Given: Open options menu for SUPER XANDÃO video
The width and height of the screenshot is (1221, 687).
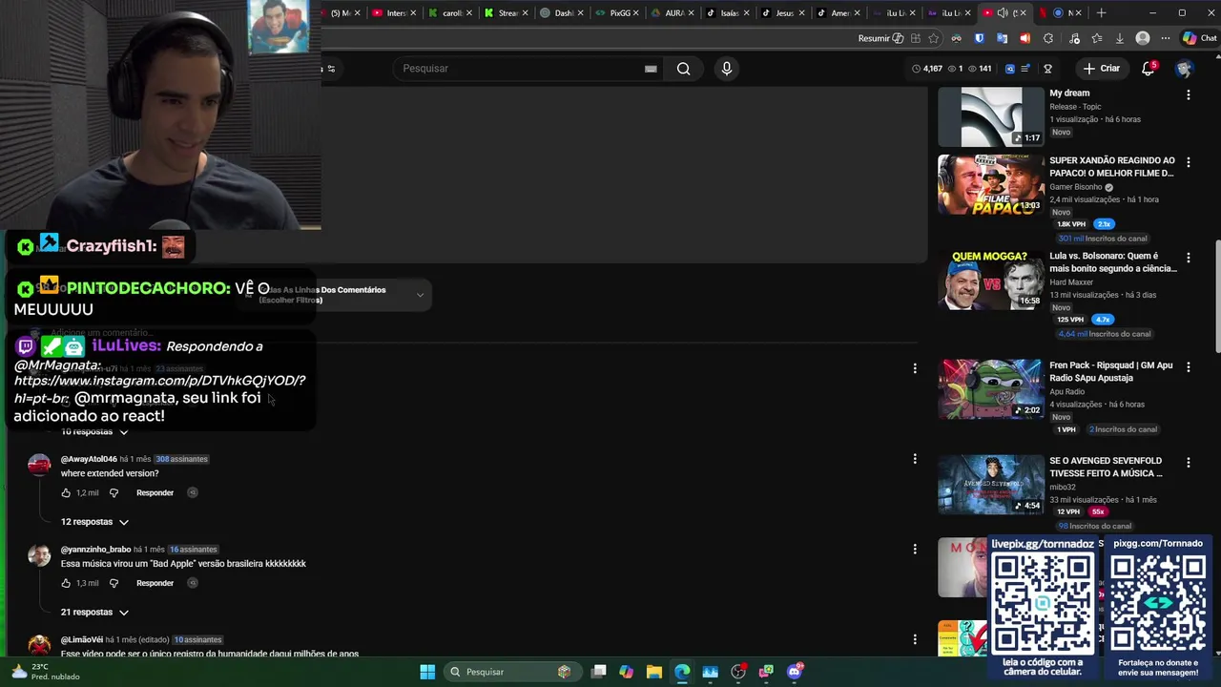Looking at the screenshot, I should 1189,162.
